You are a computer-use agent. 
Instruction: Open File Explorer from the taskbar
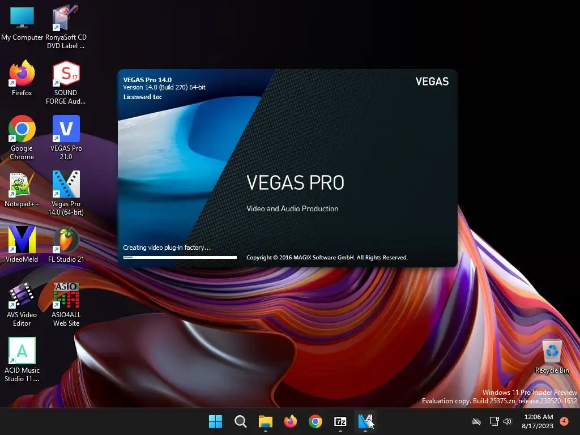[x=265, y=421]
